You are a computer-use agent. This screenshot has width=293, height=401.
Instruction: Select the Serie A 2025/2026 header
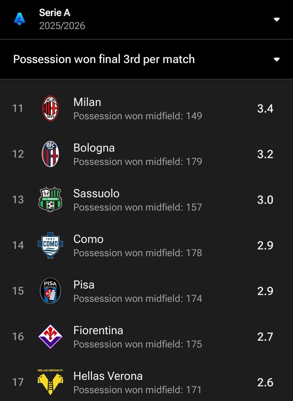coord(62,19)
